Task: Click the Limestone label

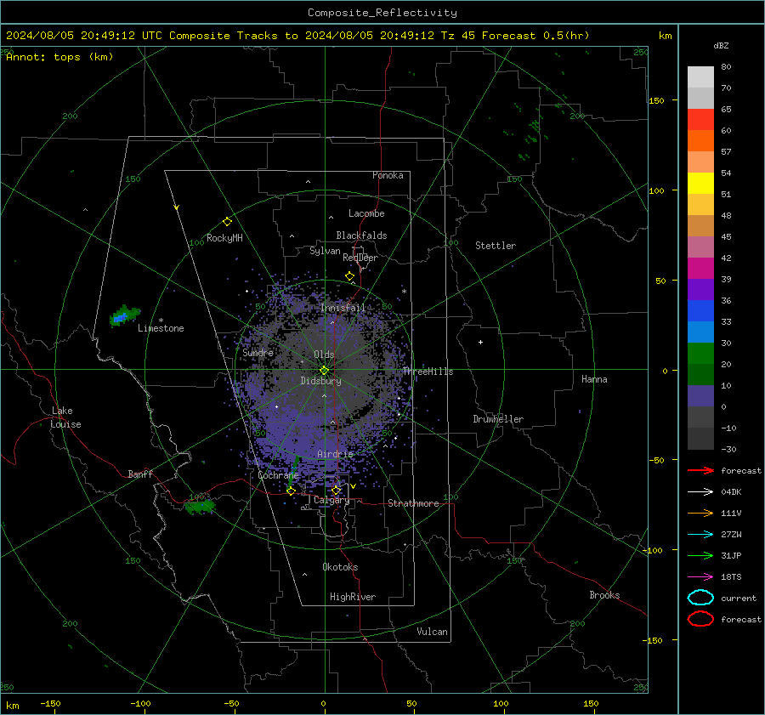Action: pos(161,328)
